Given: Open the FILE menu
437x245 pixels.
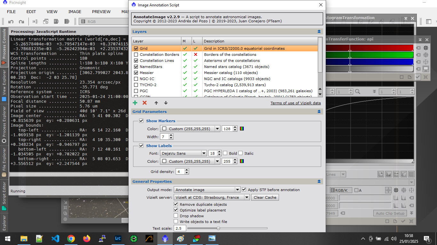Looking at the screenshot, I should pyautogui.click(x=11, y=11).
